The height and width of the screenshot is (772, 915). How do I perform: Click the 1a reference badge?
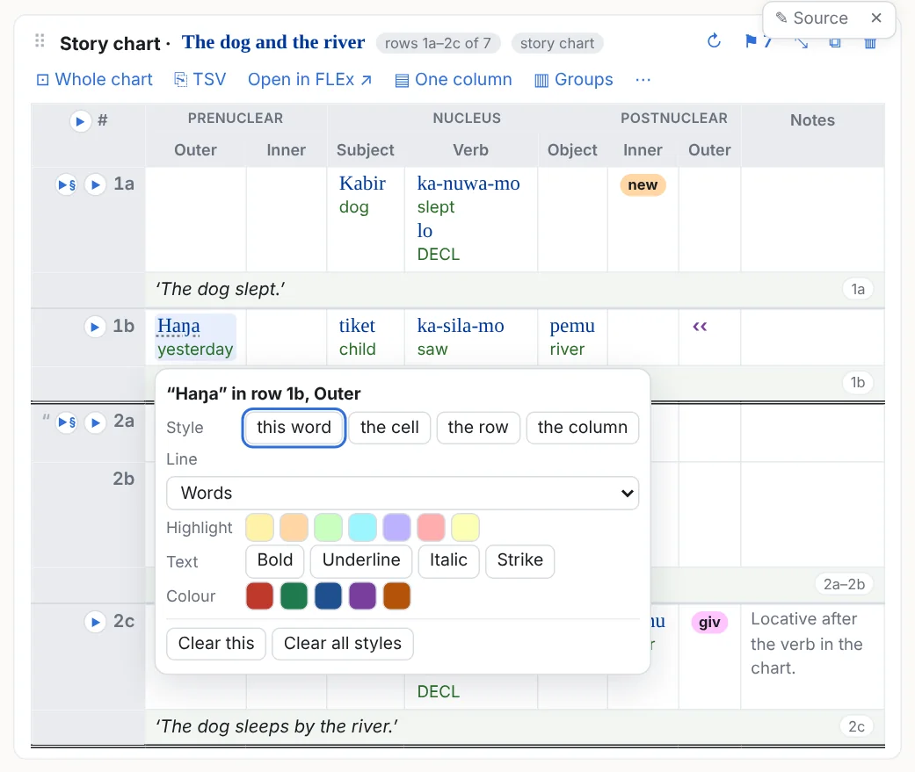pos(857,289)
